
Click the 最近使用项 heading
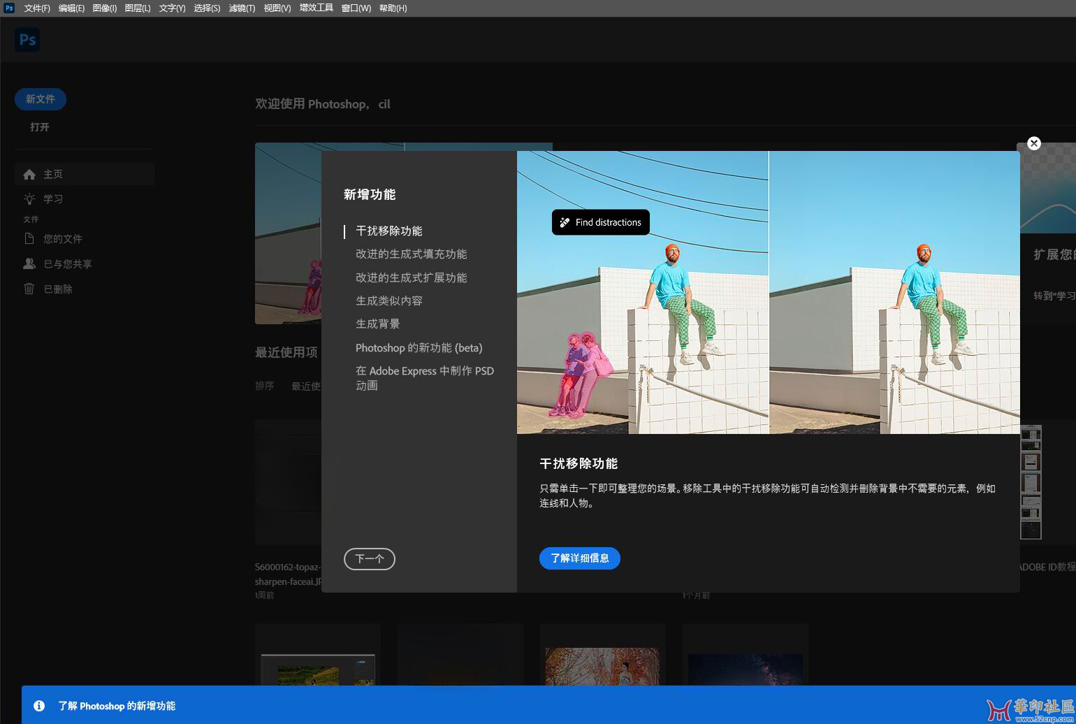(286, 352)
